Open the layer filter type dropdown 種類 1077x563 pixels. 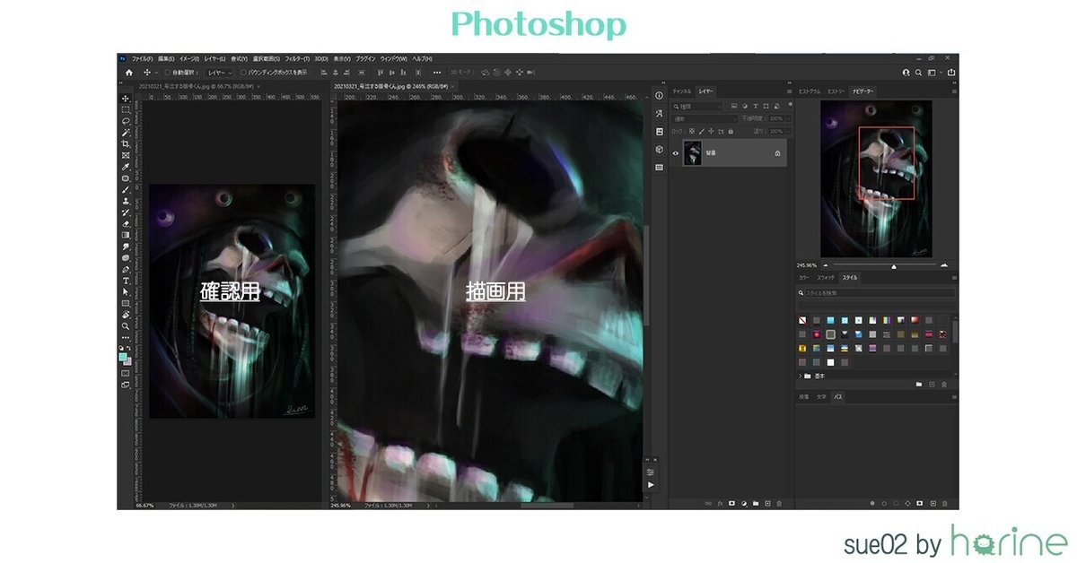point(697,107)
